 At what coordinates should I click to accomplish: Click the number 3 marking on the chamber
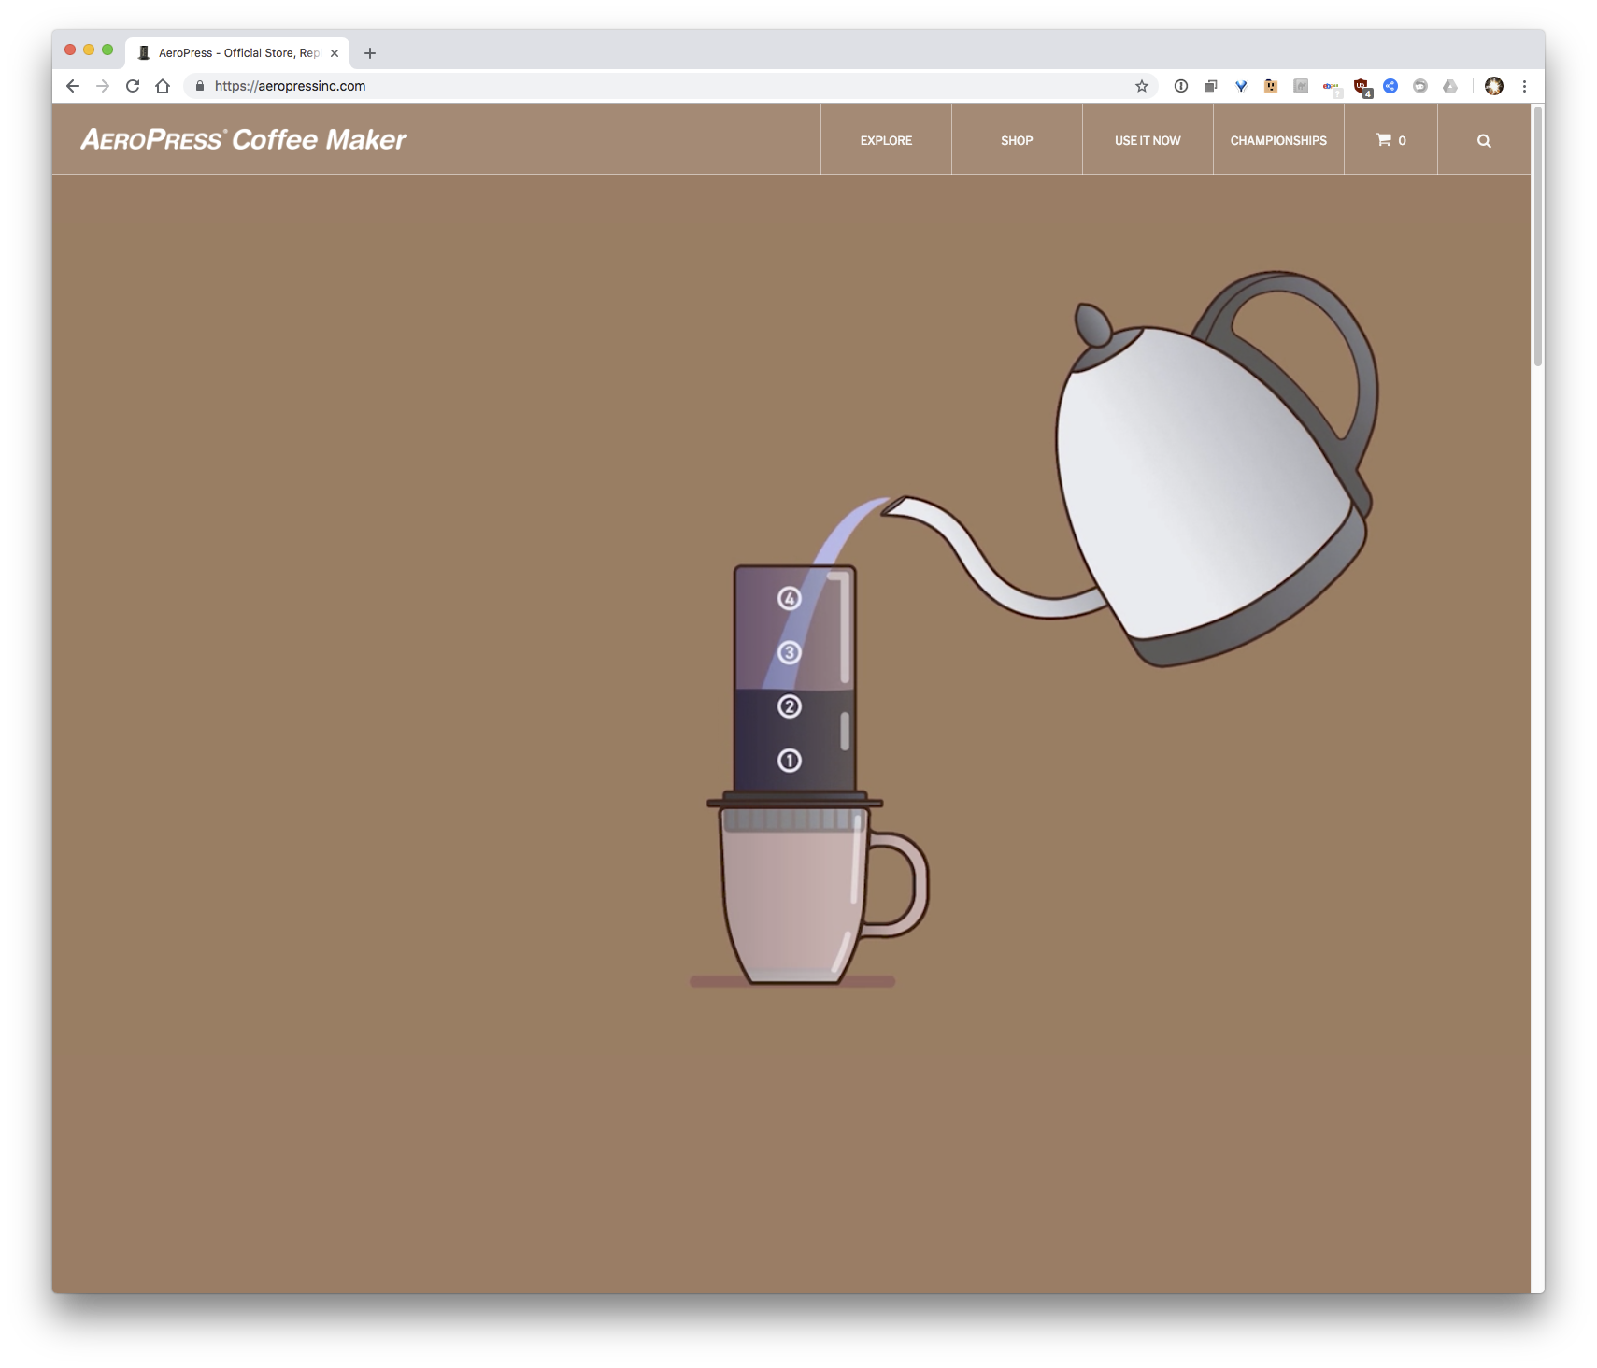pos(790,652)
